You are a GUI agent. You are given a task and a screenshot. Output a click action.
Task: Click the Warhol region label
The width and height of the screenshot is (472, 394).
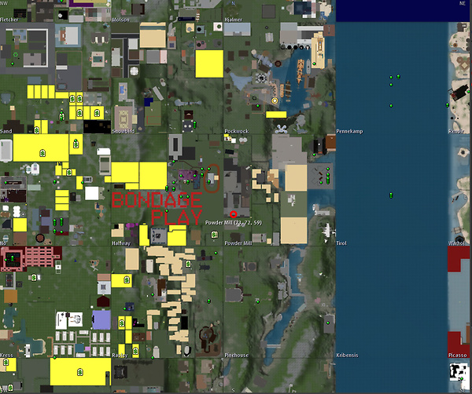[x=456, y=243]
